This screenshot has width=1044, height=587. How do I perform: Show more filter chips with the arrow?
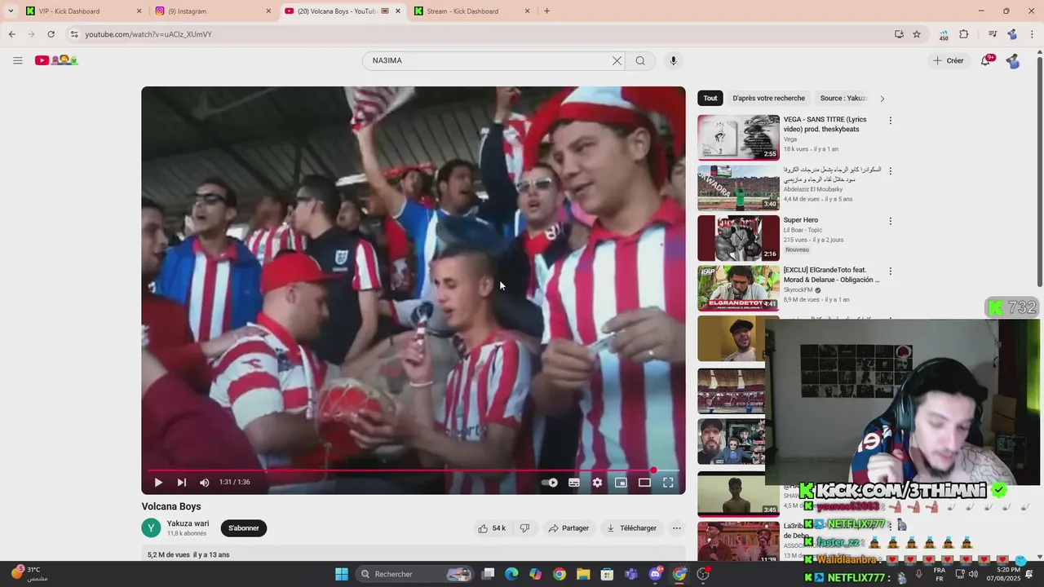click(x=882, y=99)
